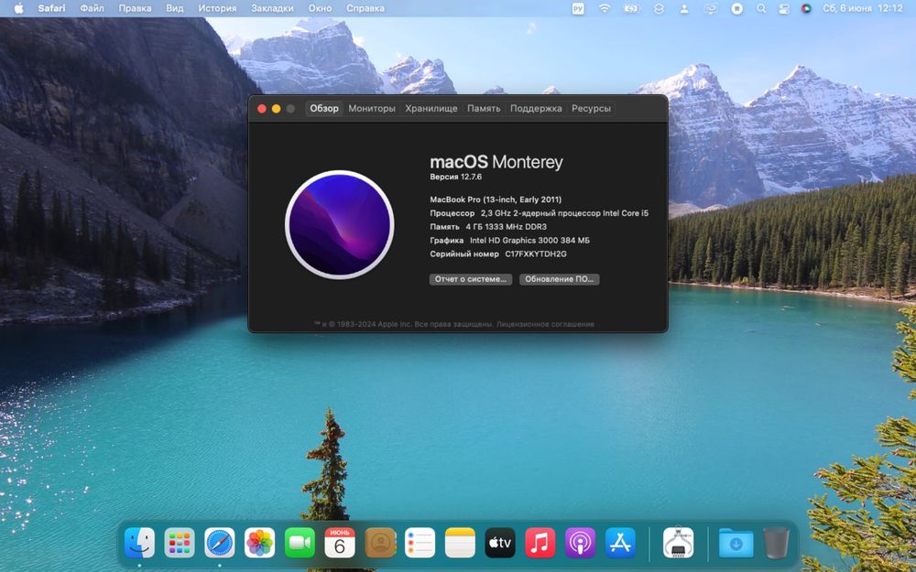Open the Окно menu

click(x=320, y=8)
